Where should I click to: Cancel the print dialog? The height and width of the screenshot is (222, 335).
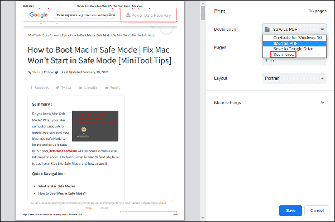pyautogui.click(x=317, y=210)
